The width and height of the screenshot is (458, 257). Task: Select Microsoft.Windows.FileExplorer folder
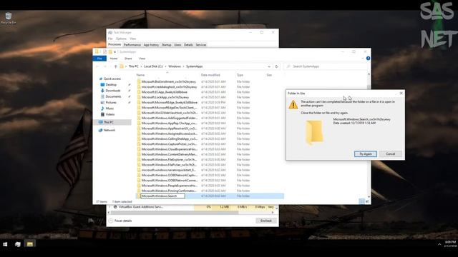(169, 160)
